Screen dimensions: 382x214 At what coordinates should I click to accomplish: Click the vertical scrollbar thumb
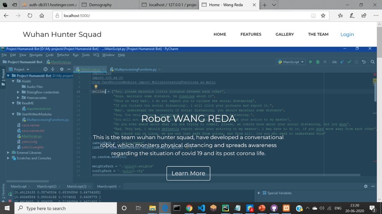coord(379,42)
